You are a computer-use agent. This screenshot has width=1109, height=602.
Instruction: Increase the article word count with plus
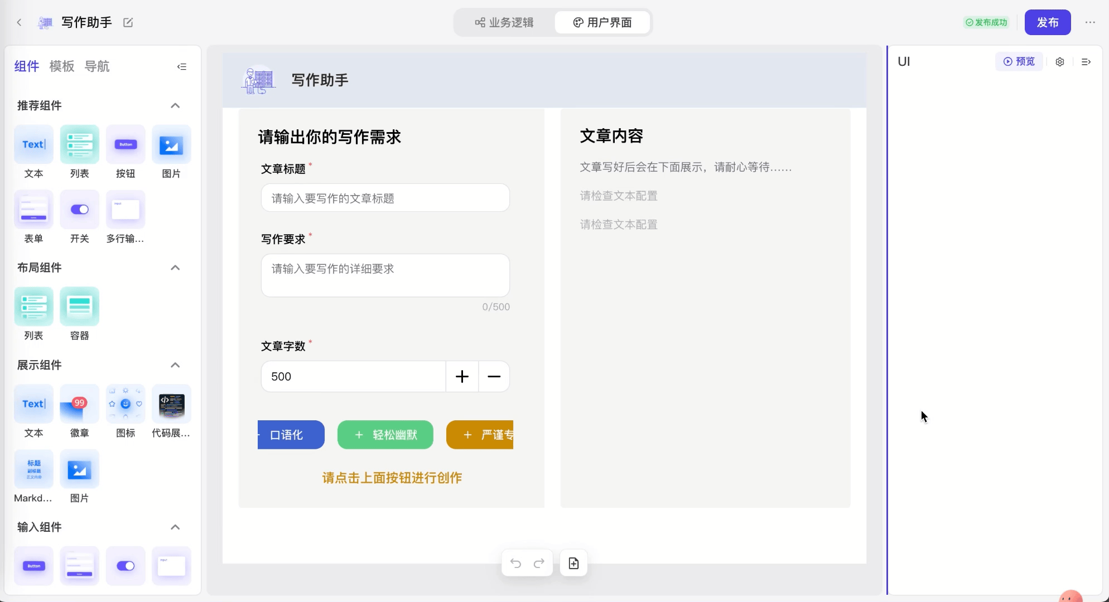click(x=462, y=377)
